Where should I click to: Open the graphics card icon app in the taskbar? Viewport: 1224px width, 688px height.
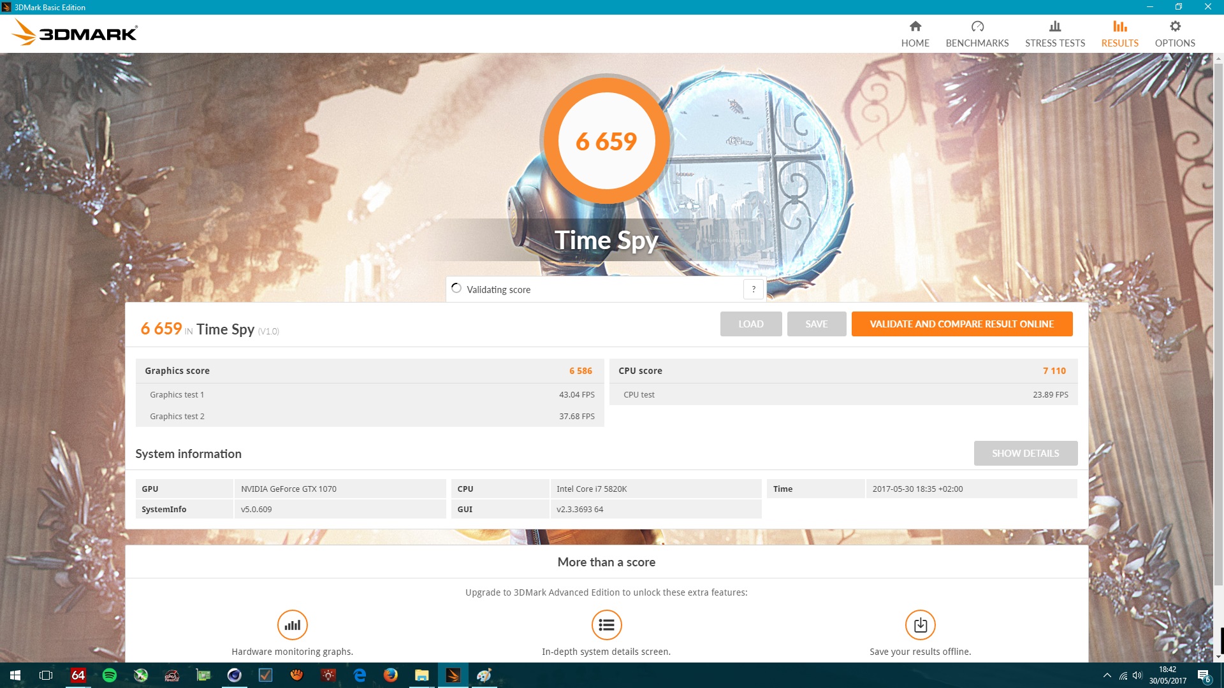pos(203,675)
